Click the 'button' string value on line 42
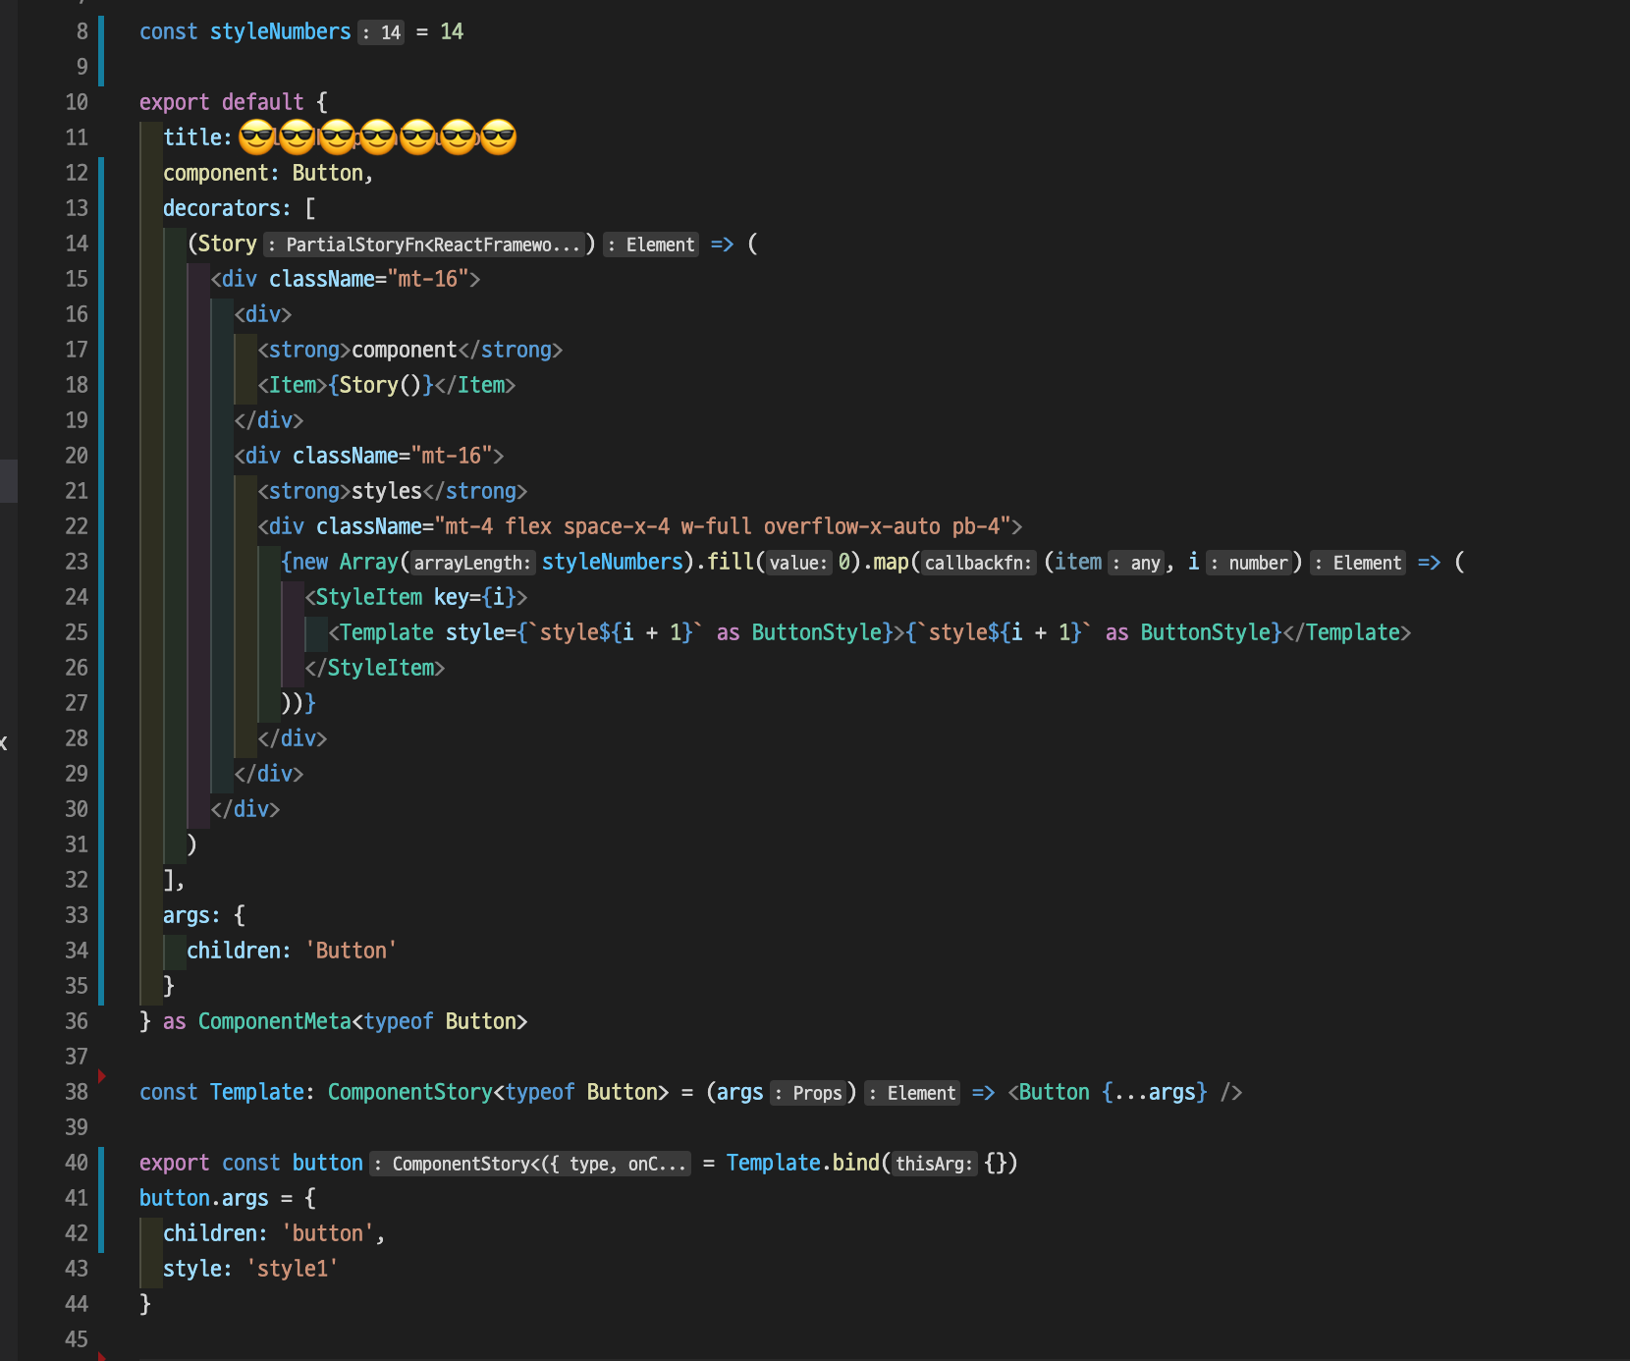The height and width of the screenshot is (1361, 1630). pos(328,1233)
